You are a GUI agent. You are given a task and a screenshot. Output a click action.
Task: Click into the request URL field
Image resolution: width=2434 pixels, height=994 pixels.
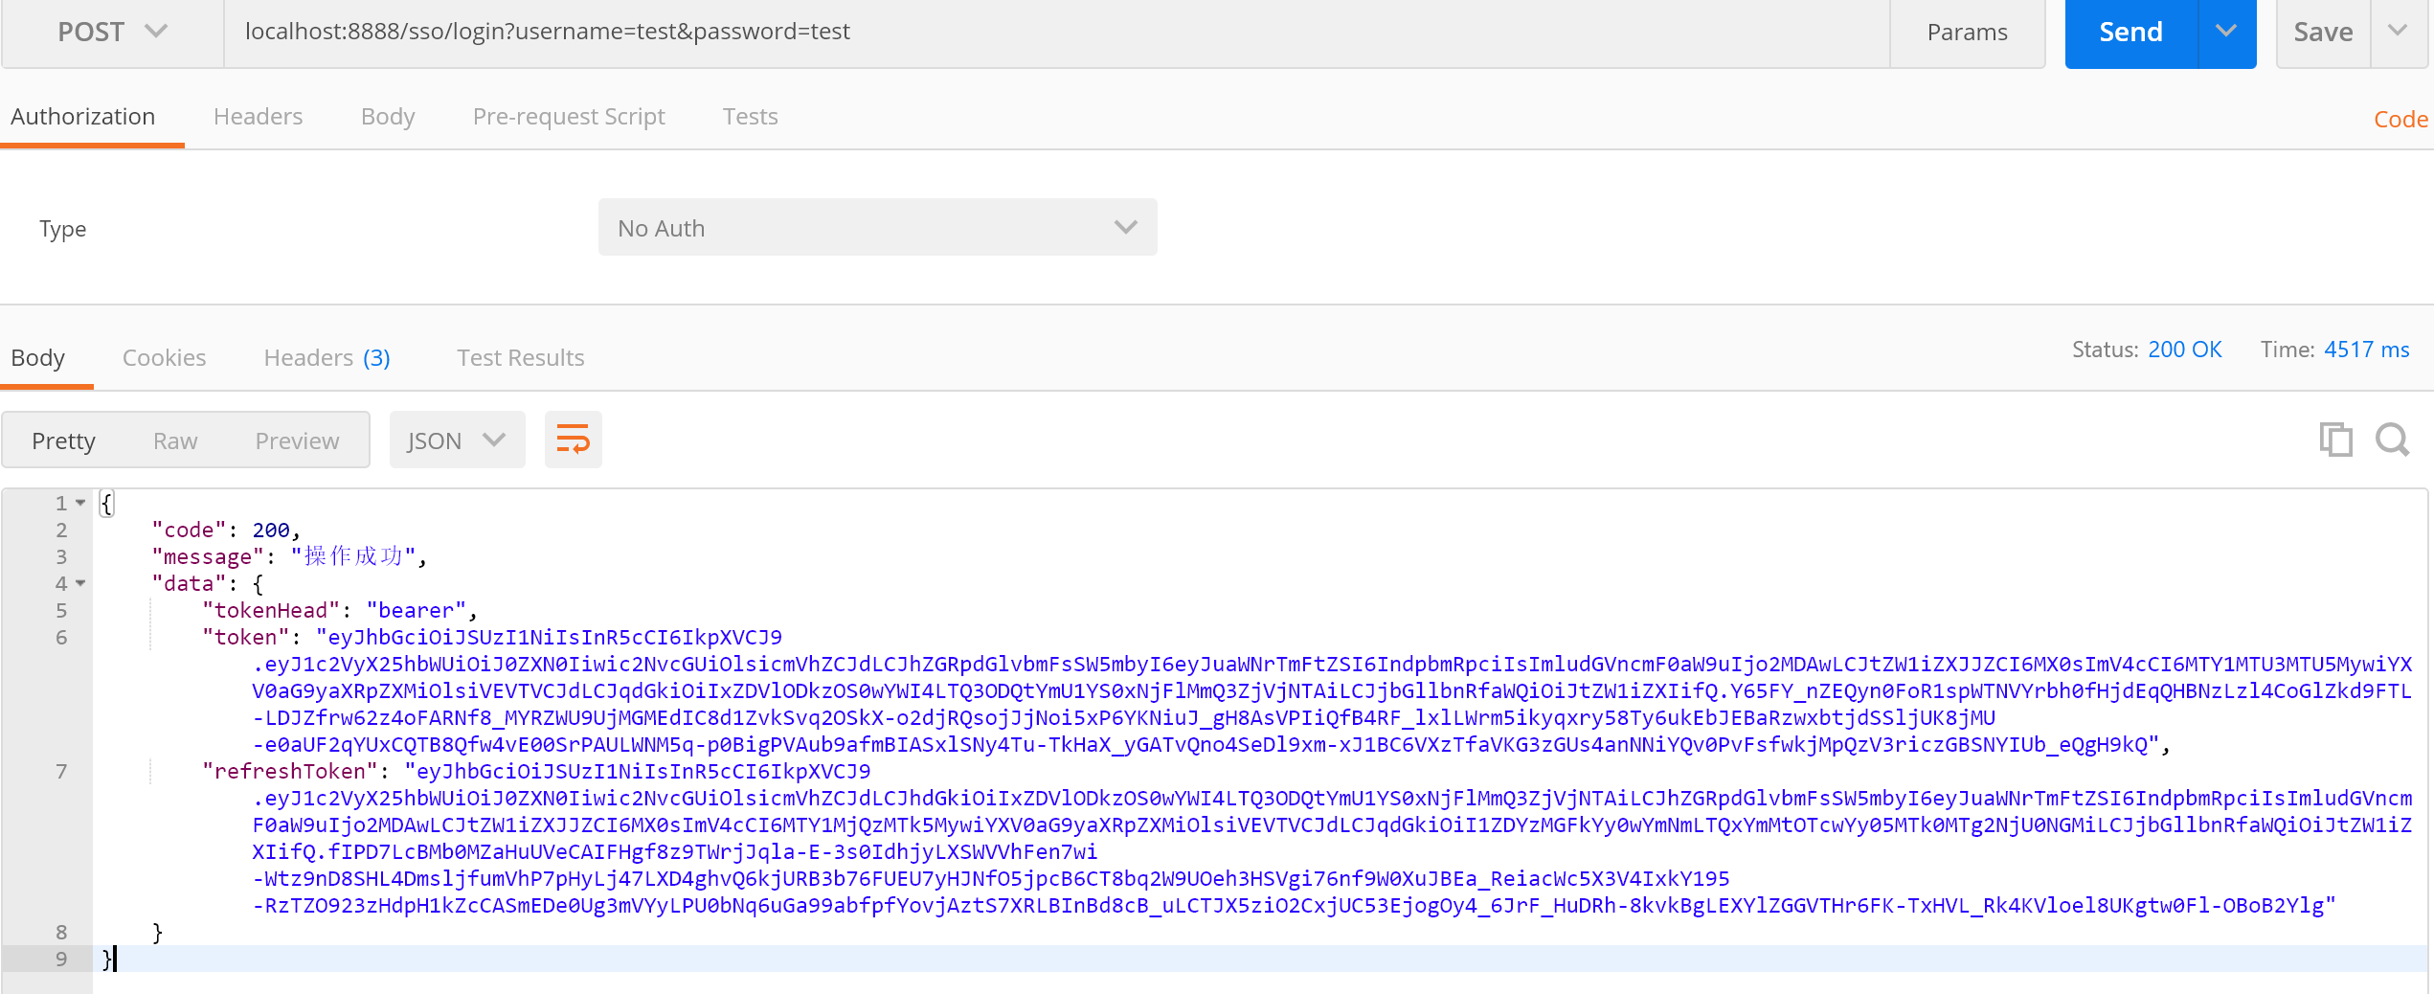click(x=1053, y=33)
